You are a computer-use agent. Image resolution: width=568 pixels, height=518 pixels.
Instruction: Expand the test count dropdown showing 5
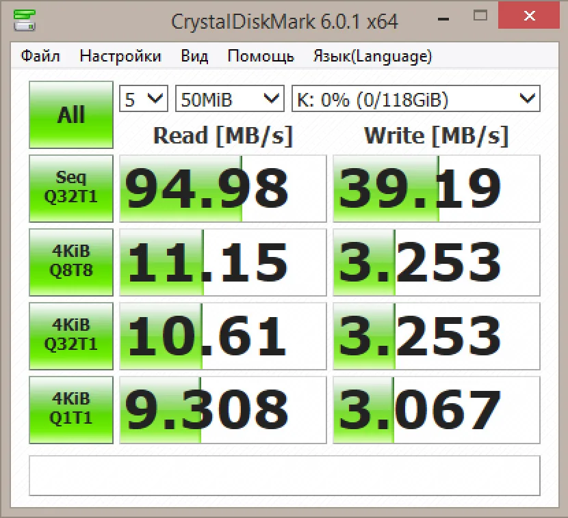(x=144, y=98)
